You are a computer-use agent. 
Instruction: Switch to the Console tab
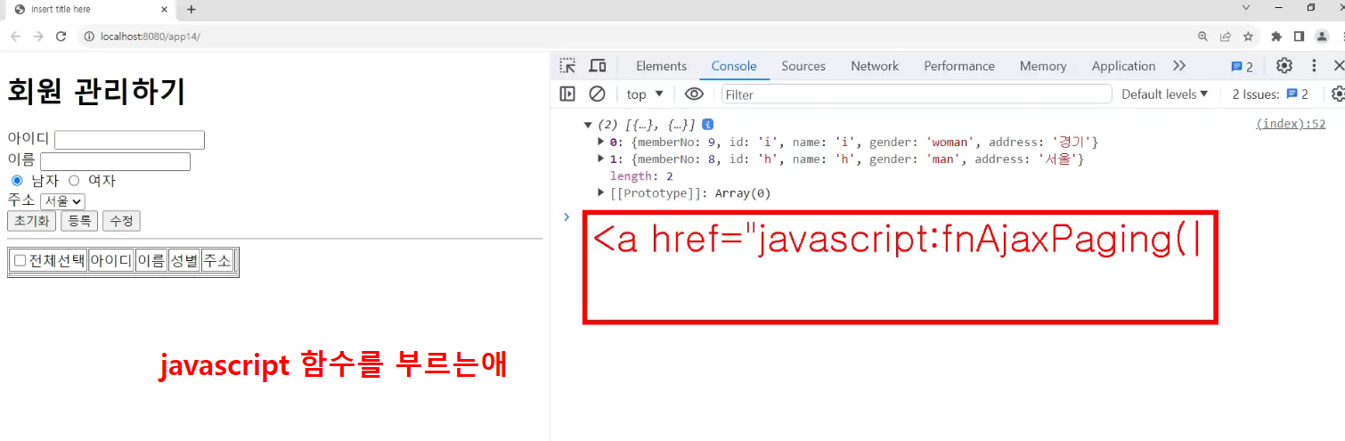point(734,66)
